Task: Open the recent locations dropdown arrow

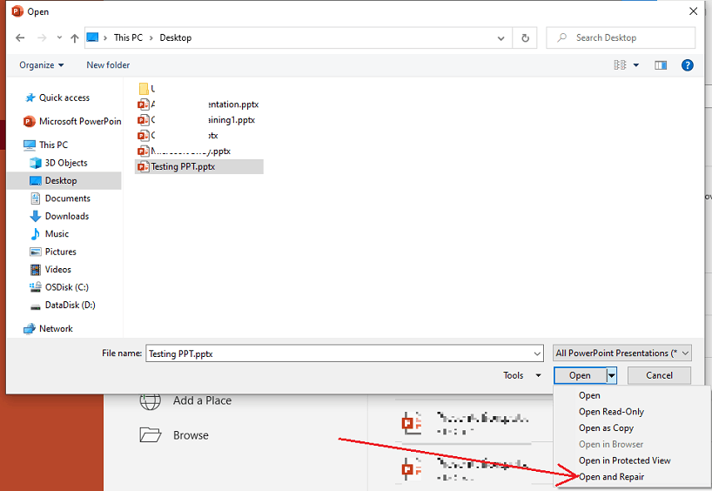Action: (59, 38)
